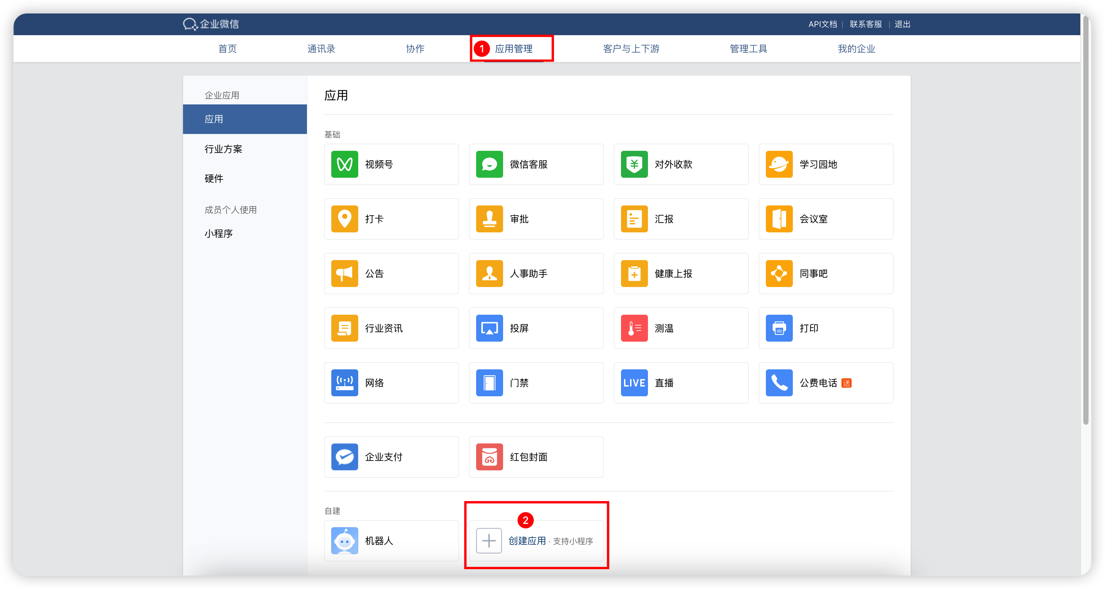Open the 直播 LIVE icon
This screenshot has width=1105, height=589.
click(634, 383)
